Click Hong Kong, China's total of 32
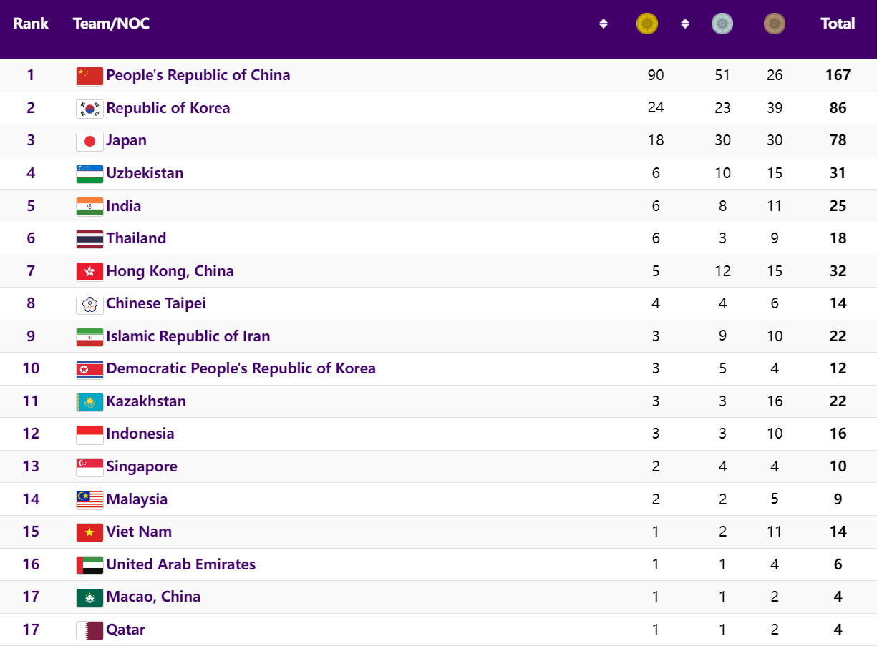 click(838, 271)
